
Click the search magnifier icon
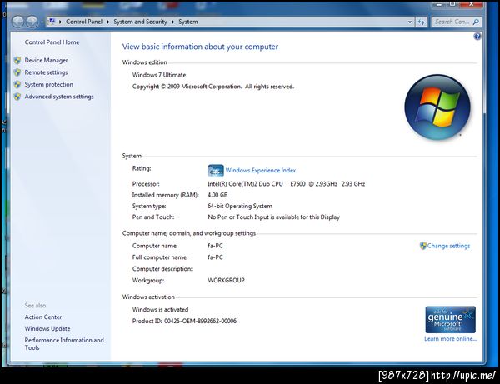[x=476, y=22]
